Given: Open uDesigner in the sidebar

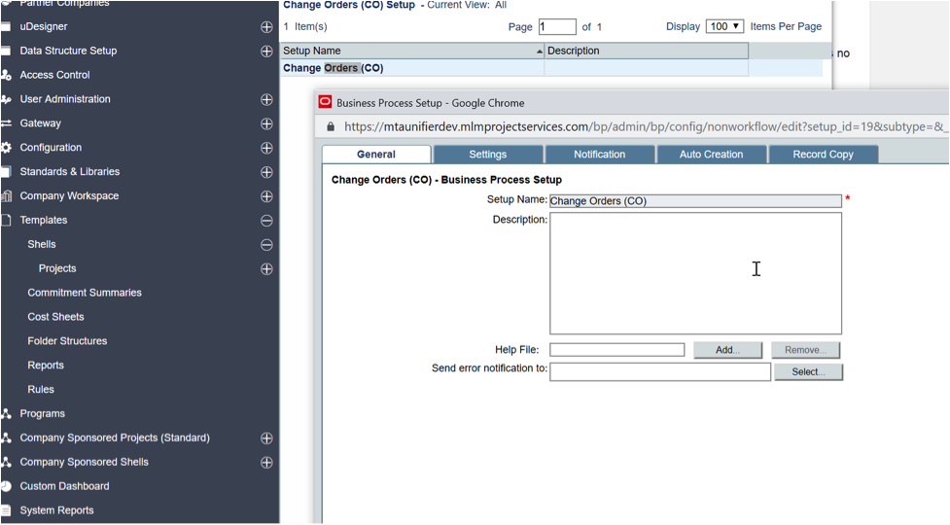Looking at the screenshot, I should 44,26.
